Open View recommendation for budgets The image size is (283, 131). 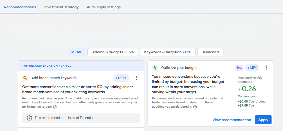(232, 120)
